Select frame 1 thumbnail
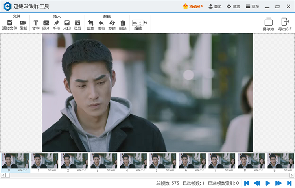The height and width of the screenshot is (188, 295). tap(45, 161)
